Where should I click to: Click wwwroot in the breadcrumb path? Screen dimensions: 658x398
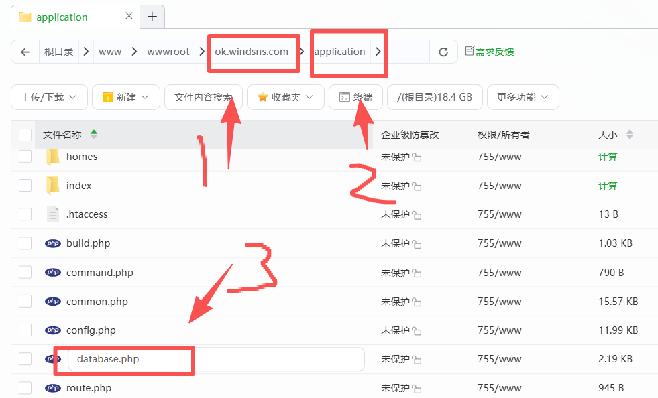pyautogui.click(x=168, y=52)
